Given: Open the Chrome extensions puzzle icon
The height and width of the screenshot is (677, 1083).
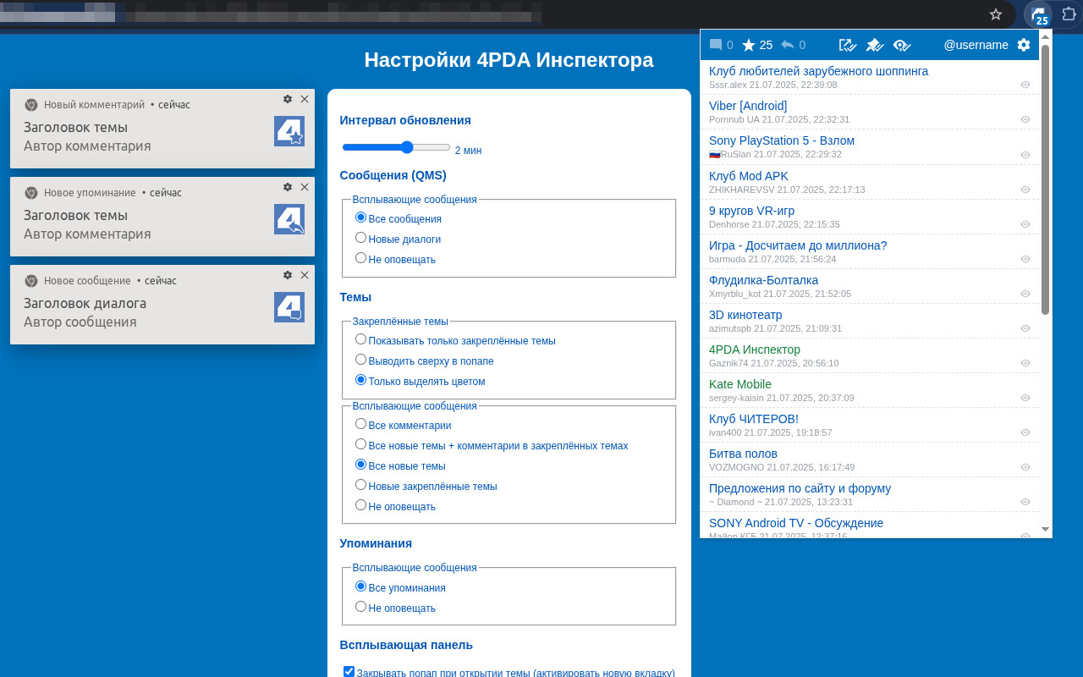Looking at the screenshot, I should coord(1069,14).
